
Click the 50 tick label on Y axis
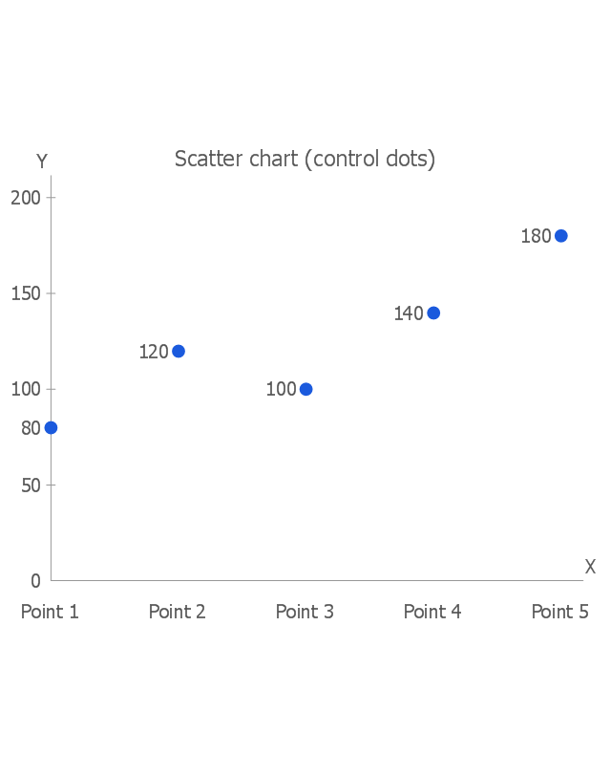[31, 486]
